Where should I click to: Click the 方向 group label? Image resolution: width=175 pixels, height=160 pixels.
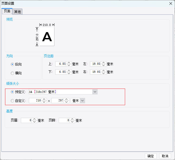9,56
